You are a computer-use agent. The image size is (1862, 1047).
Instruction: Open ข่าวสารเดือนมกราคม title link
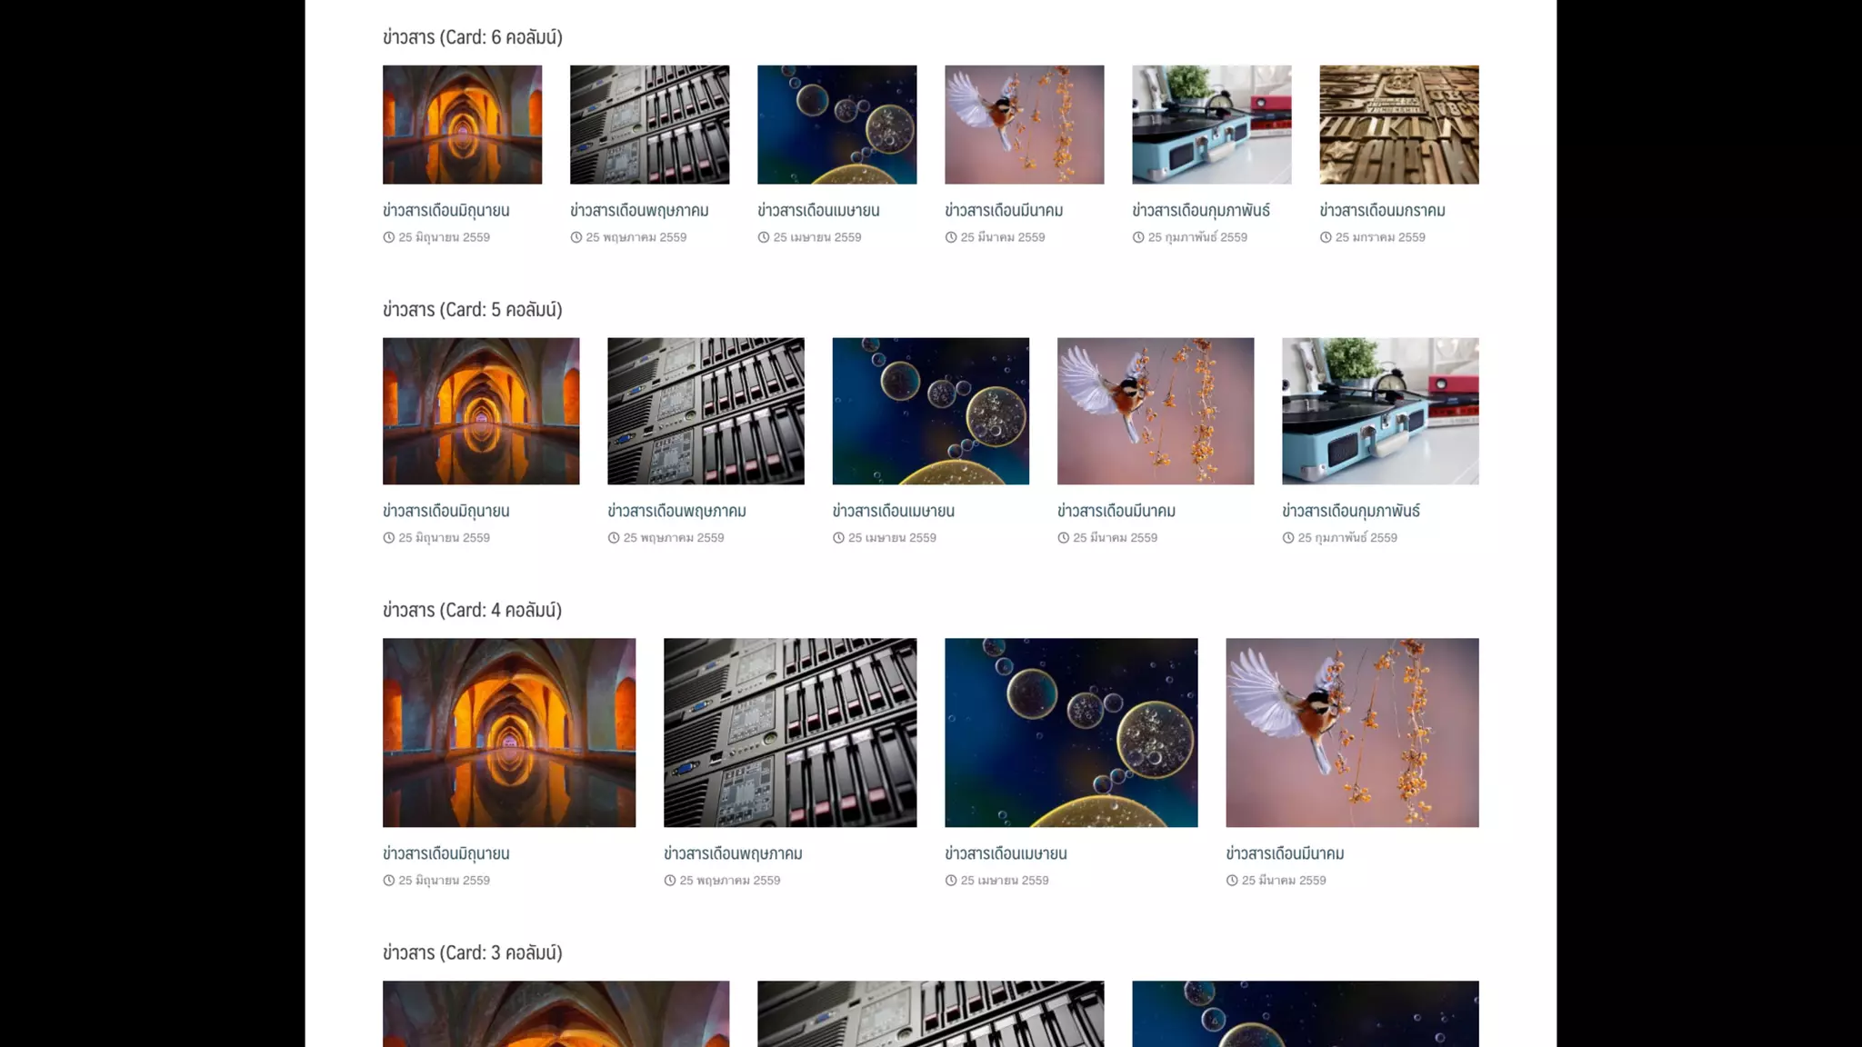point(1382,210)
